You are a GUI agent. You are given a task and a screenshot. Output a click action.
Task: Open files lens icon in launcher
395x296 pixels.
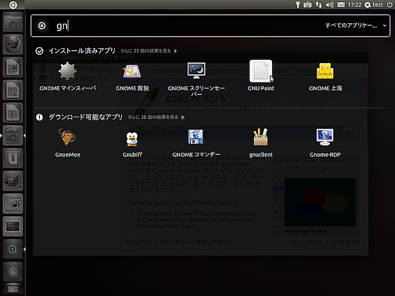coord(13,272)
